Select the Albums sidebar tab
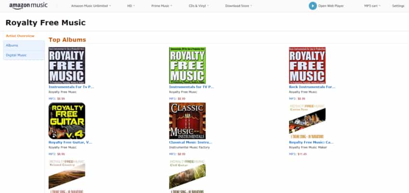409x193 pixels. click(24, 45)
